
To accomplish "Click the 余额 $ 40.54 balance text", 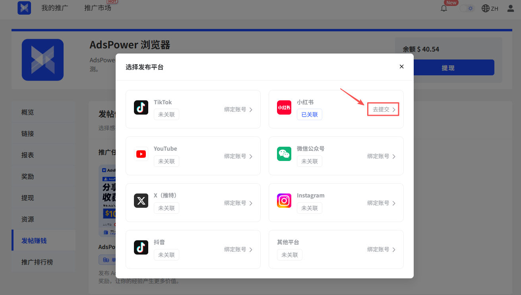I will pos(421,49).
